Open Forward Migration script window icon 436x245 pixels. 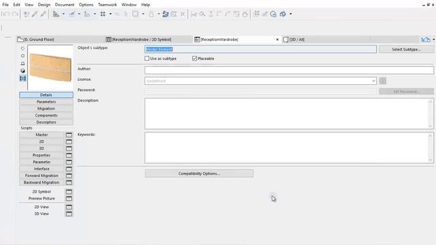click(69, 176)
